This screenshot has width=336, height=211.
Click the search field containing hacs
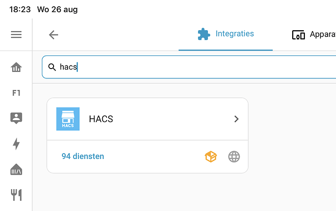click(189, 67)
